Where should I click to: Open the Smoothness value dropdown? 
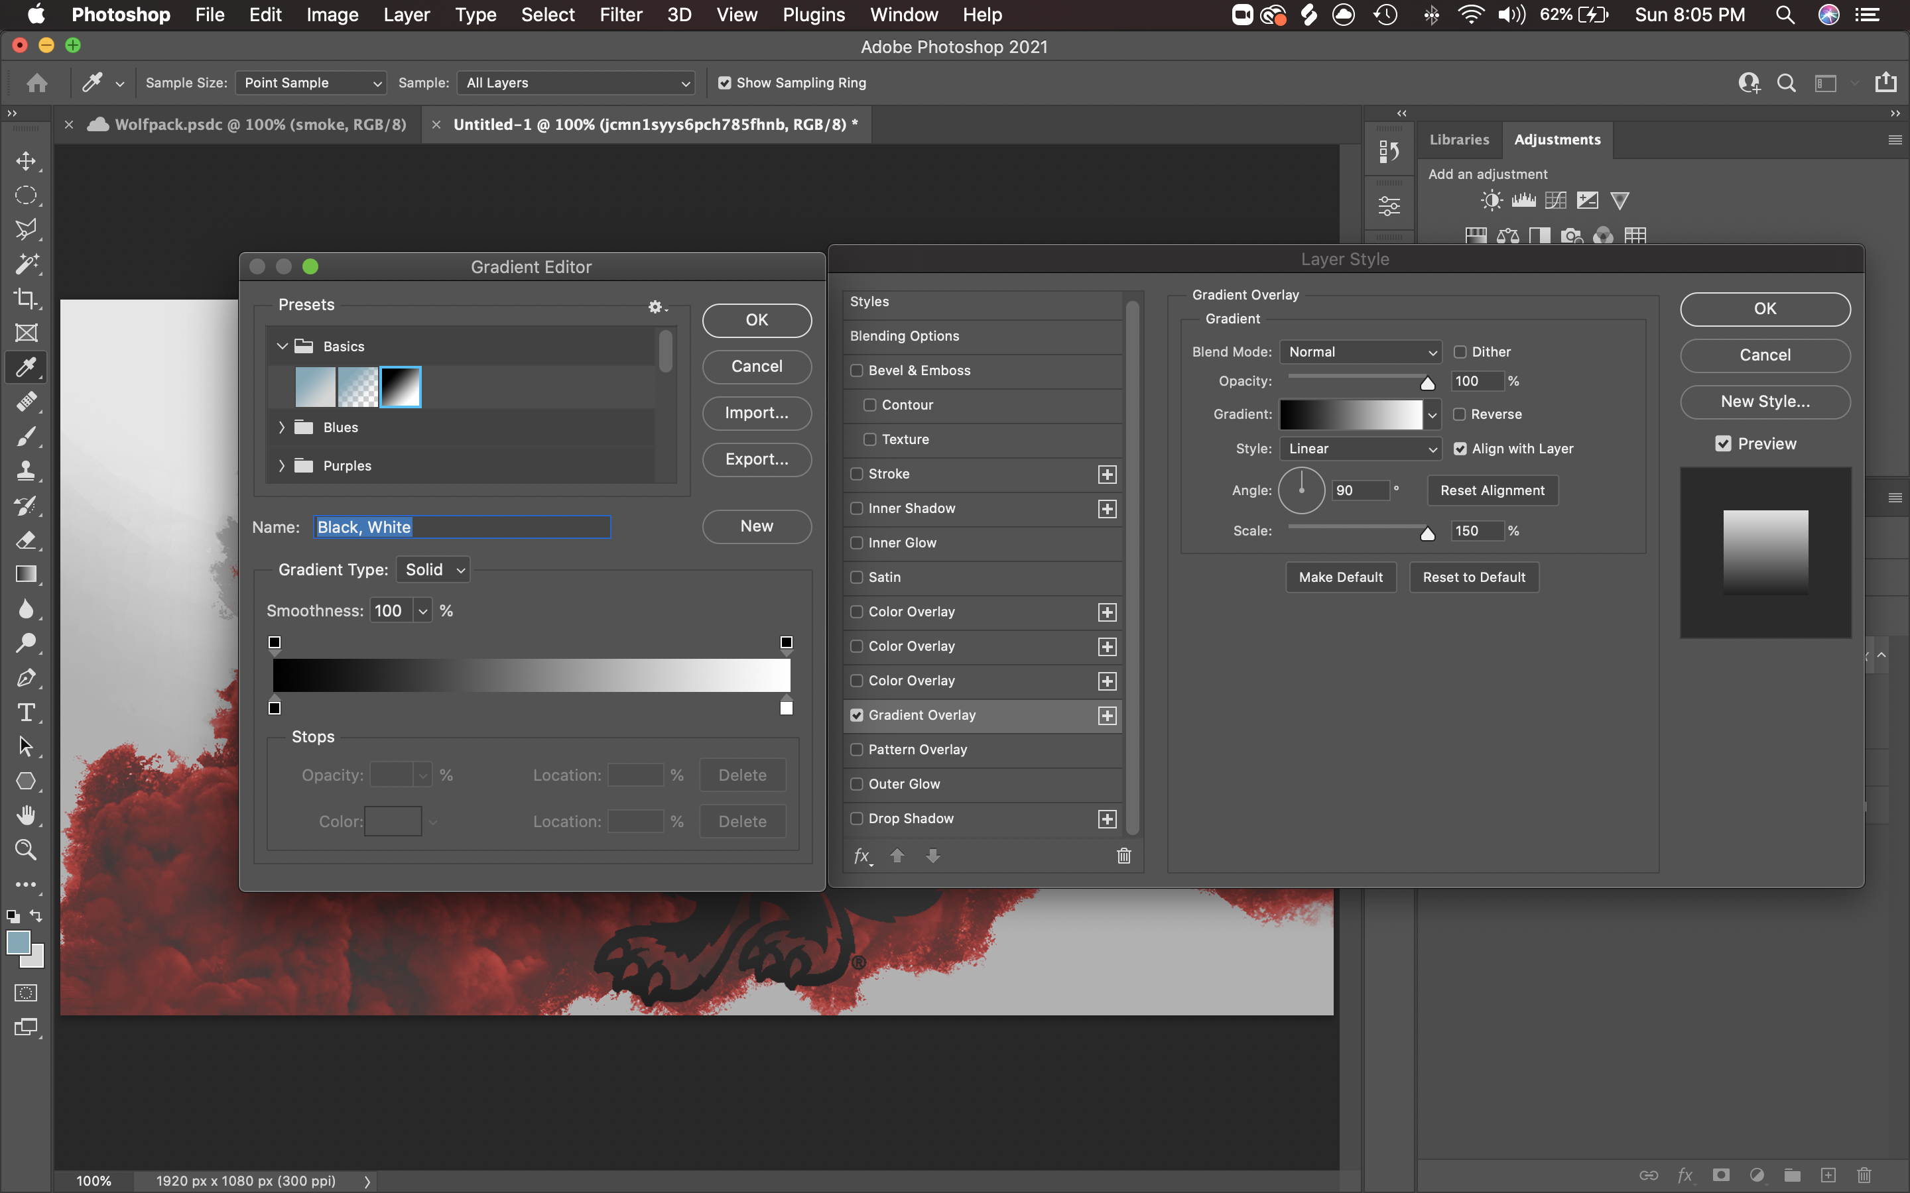422,610
